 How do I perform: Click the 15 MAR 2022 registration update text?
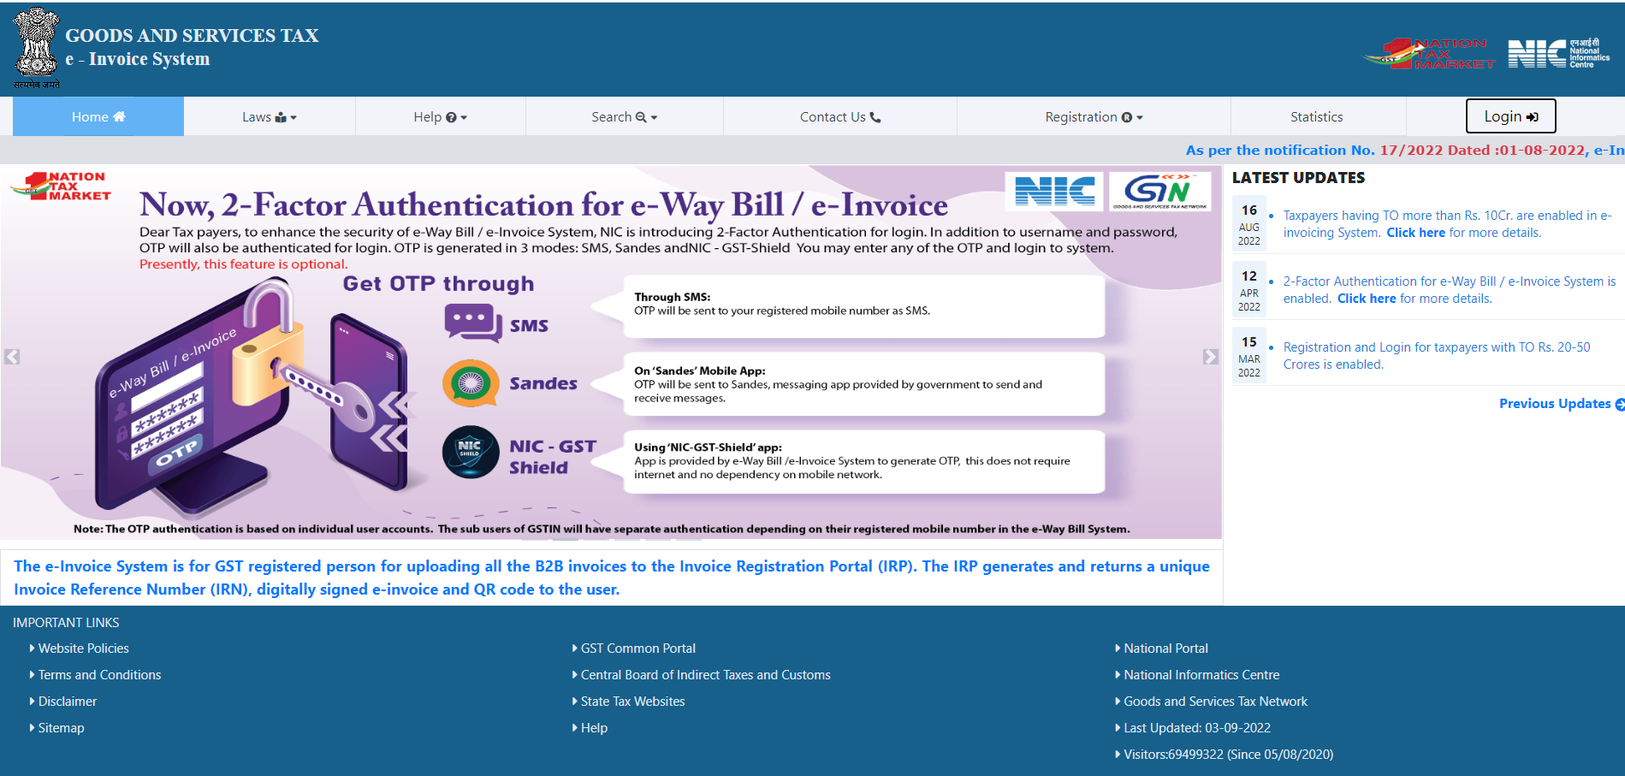tap(1436, 356)
